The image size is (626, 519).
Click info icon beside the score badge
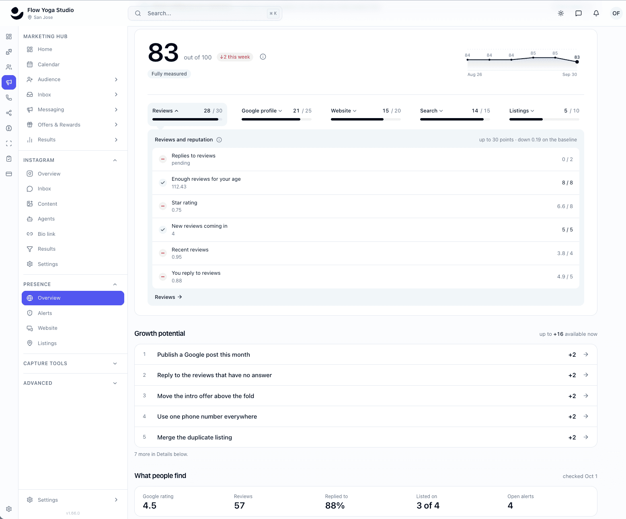tap(263, 57)
